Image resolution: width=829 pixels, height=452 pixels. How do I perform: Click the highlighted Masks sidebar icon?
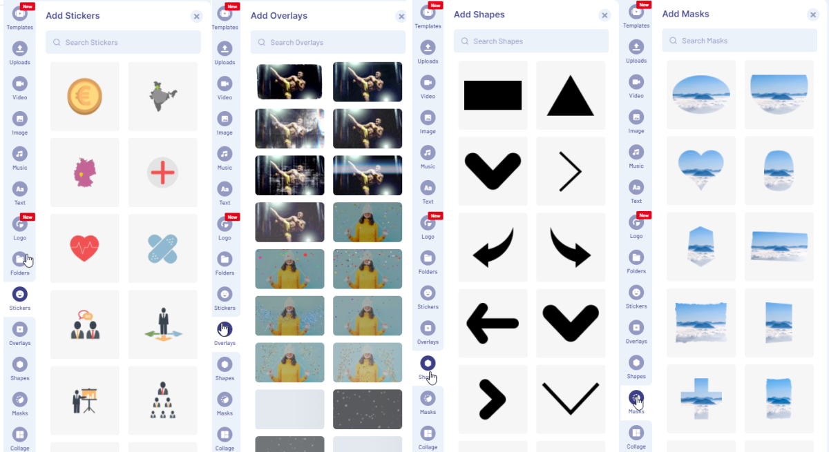pyautogui.click(x=636, y=397)
